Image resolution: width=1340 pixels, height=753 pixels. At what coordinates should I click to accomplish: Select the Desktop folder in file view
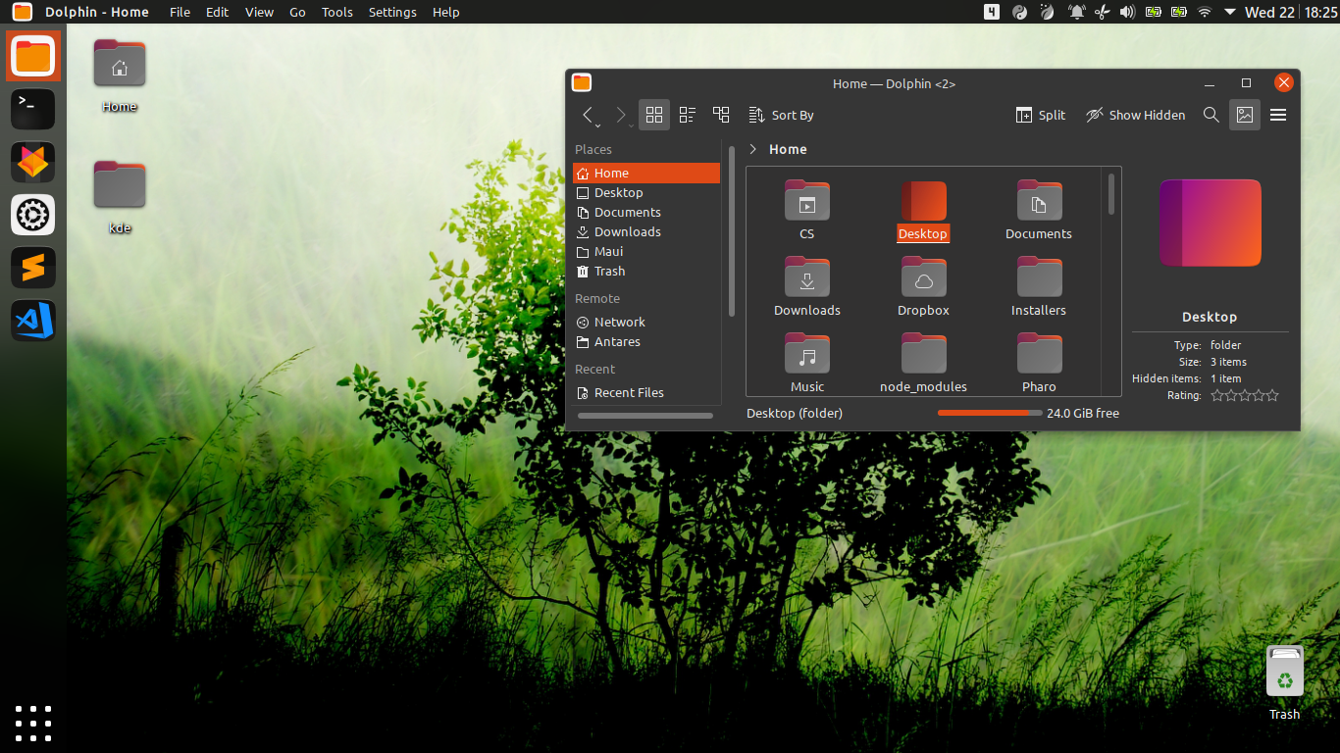click(923, 201)
